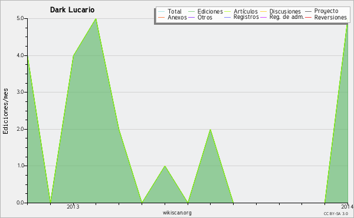The height and width of the screenshot is (218, 354).
Task: Select the 'Discusiones' legend entry
Action: click(285, 11)
